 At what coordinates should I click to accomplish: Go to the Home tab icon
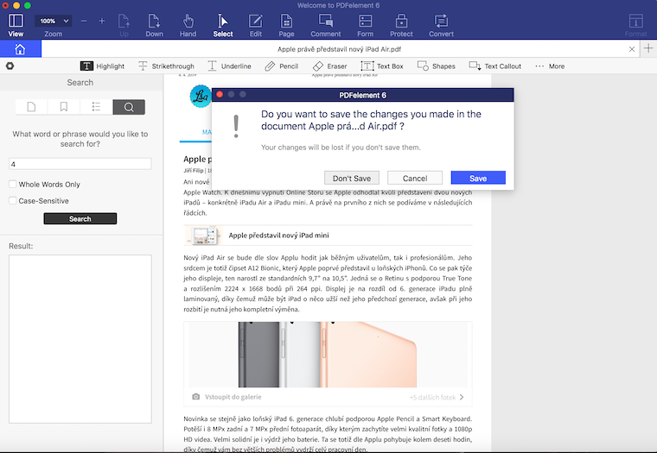(x=20, y=49)
